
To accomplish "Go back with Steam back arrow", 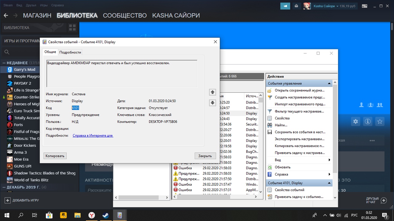I will 6,16.
